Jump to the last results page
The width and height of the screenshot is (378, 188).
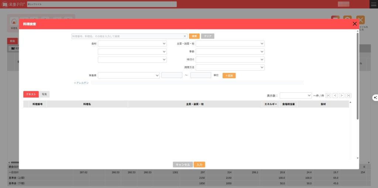click(348, 95)
